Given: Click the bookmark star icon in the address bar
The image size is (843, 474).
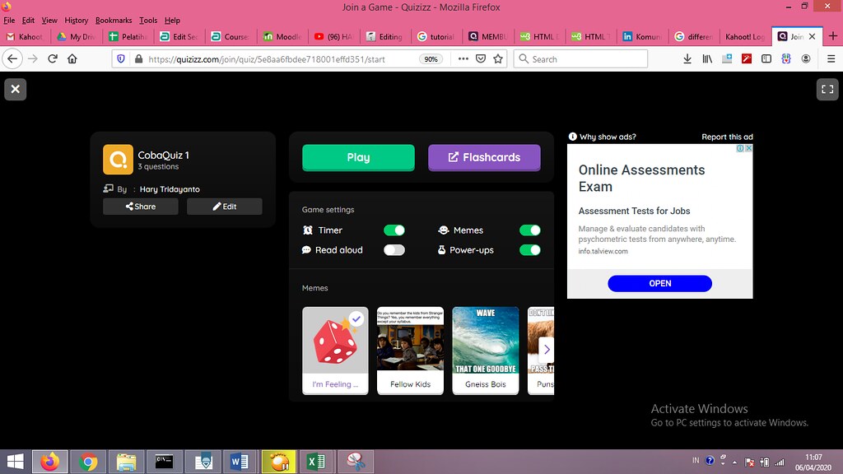Looking at the screenshot, I should pos(498,58).
